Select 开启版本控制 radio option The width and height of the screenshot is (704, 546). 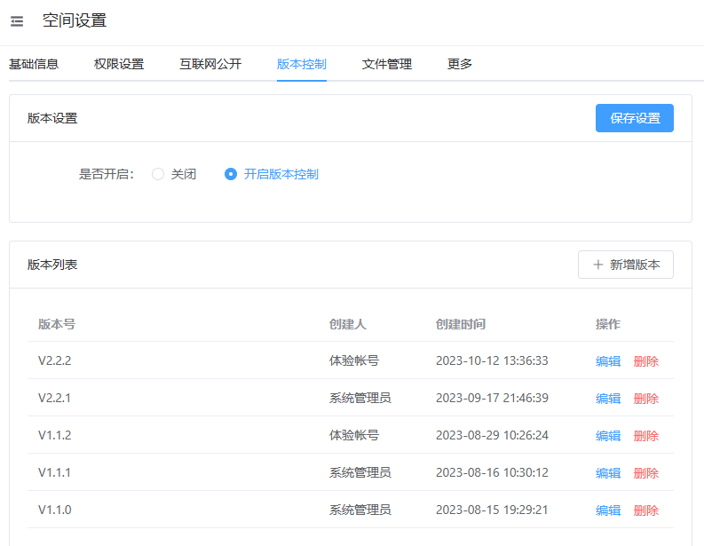(x=272, y=174)
